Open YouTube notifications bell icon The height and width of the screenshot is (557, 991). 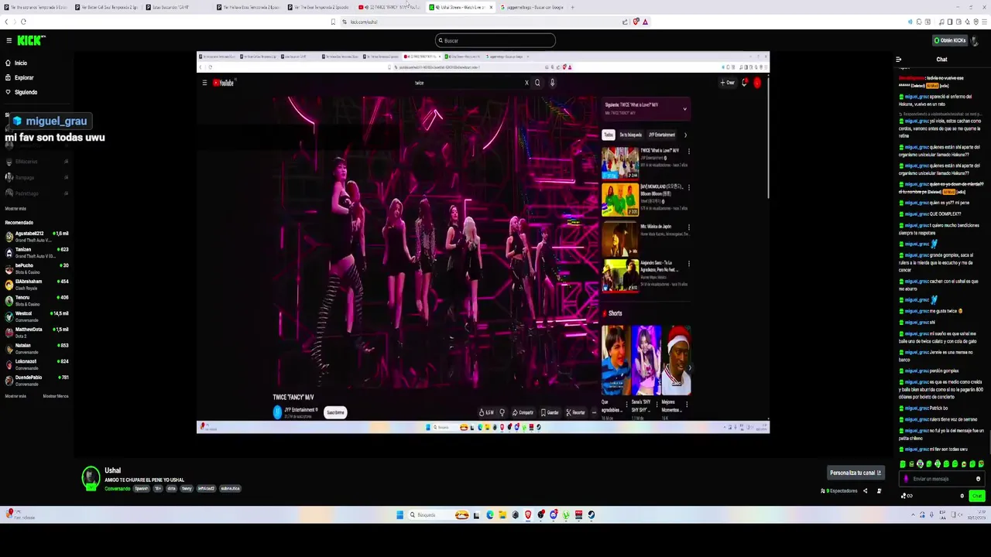[744, 83]
